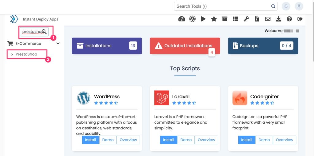314x156 pixels.
Task: Open the email envelope toolbar icon
Action: (x=268, y=19)
